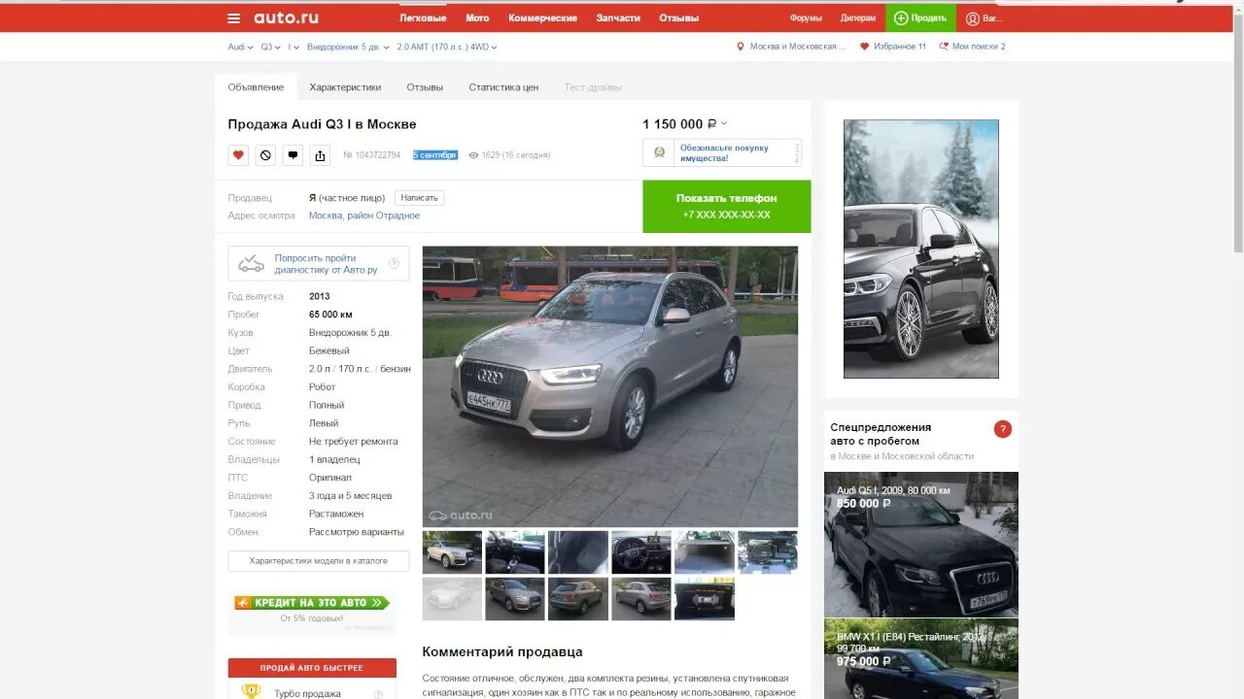
Task: Open Мои поиски 2 link
Action: [979, 47]
